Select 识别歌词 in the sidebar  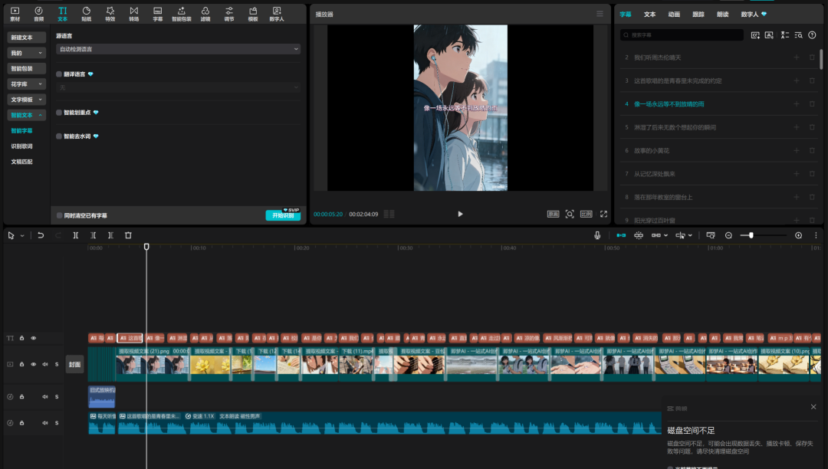(21, 146)
